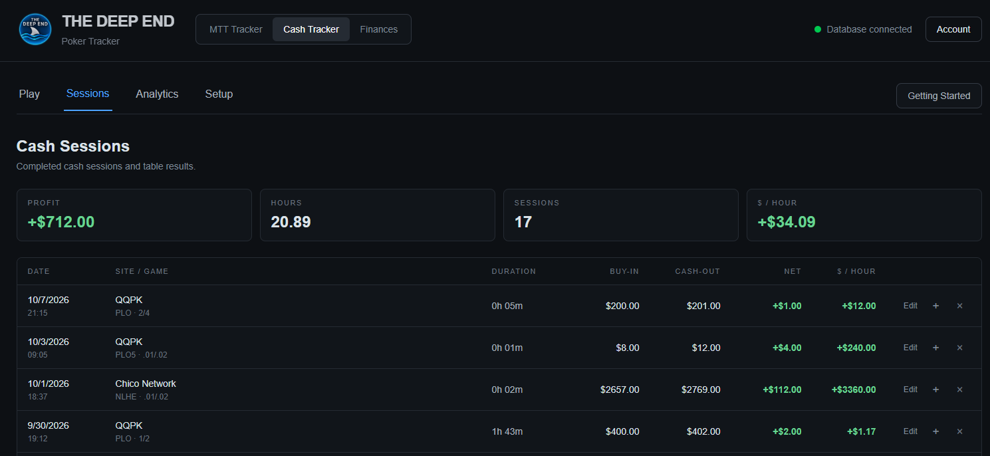This screenshot has width=990, height=456.
Task: Click the BUY-IN column header
Action: (624, 271)
